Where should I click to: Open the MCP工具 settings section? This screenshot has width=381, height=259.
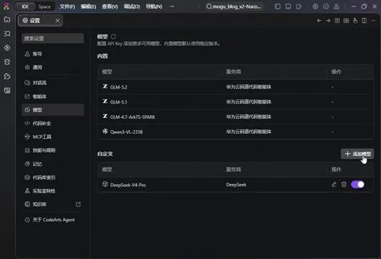[x=53, y=137]
